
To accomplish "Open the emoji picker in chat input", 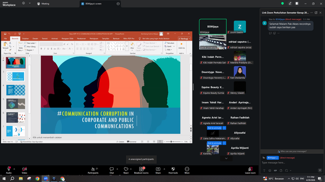I will coord(270,170).
